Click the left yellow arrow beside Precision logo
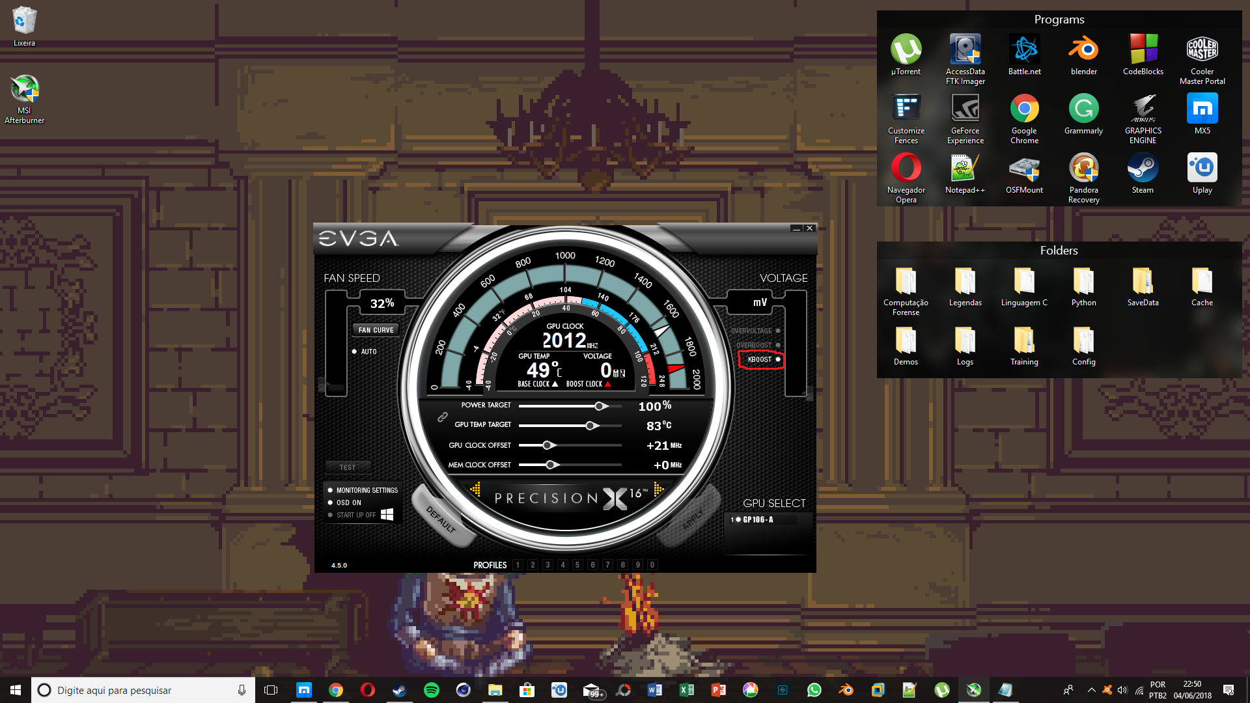Screen dimensions: 1250x703 point(476,489)
